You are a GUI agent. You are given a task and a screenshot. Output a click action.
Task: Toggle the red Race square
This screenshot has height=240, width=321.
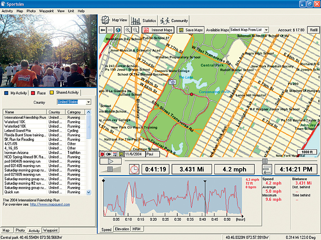33,93
